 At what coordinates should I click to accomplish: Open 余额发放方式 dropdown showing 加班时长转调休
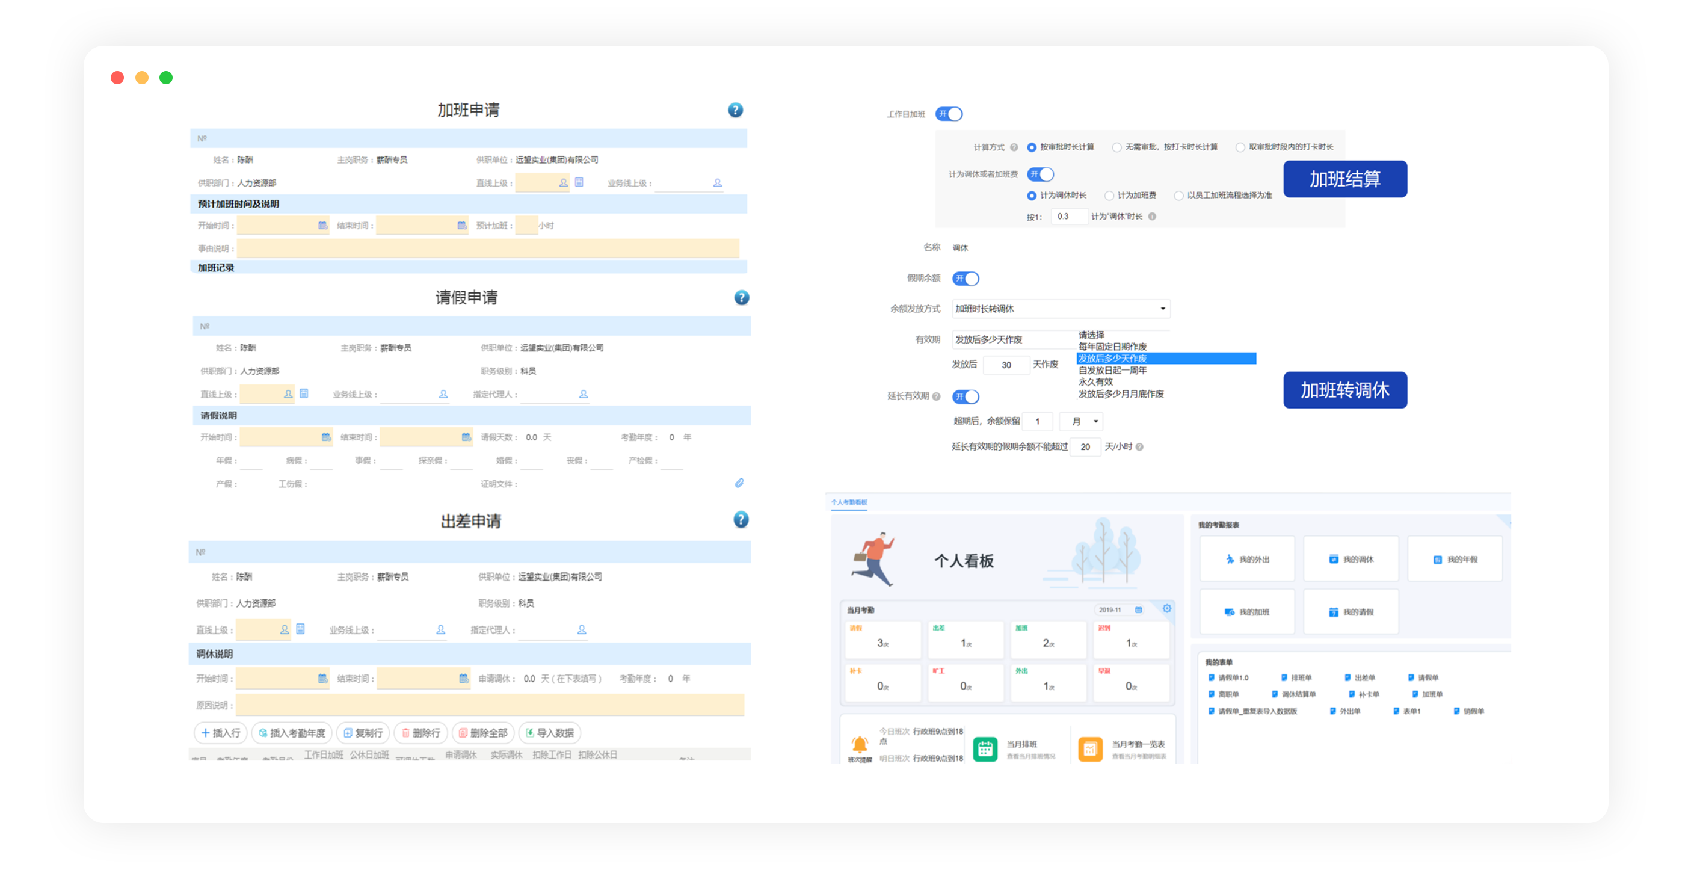coord(1061,309)
